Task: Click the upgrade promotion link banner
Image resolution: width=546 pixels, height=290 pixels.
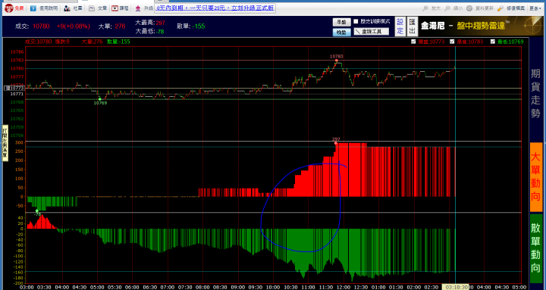Action: [x=215, y=8]
